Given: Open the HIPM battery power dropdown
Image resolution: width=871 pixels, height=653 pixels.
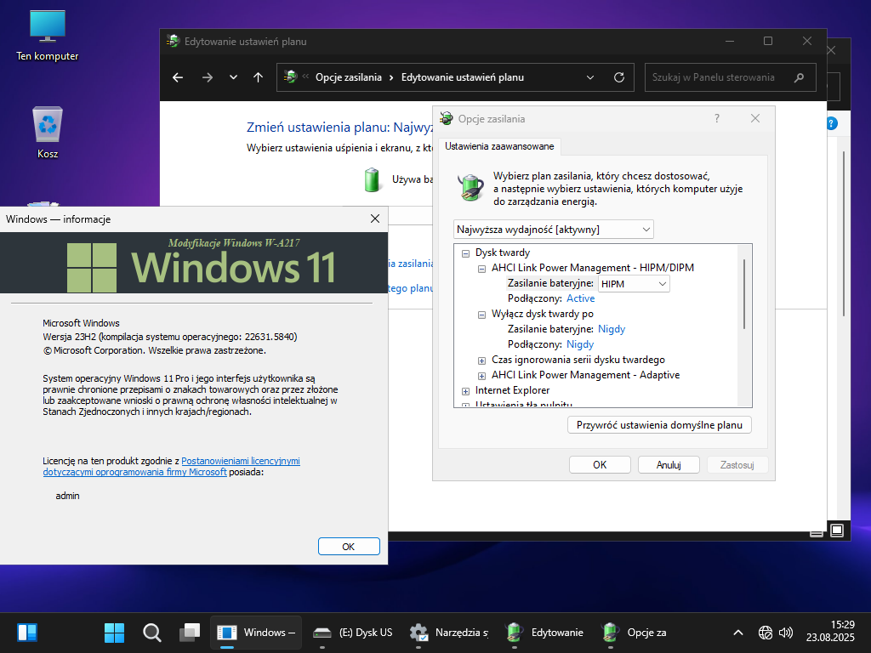Looking at the screenshot, I should click(634, 283).
